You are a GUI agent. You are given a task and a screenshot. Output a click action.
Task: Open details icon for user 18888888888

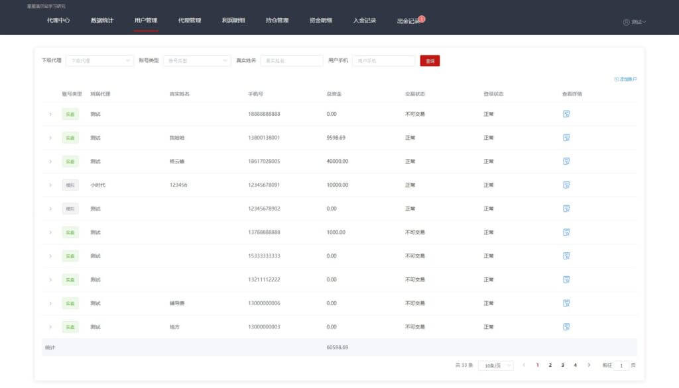(x=566, y=114)
